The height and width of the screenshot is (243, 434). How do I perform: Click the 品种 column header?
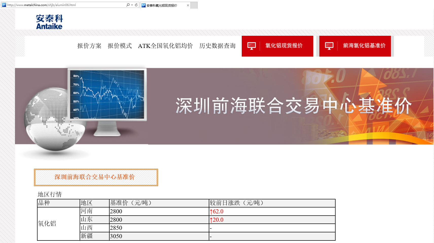[59, 203]
